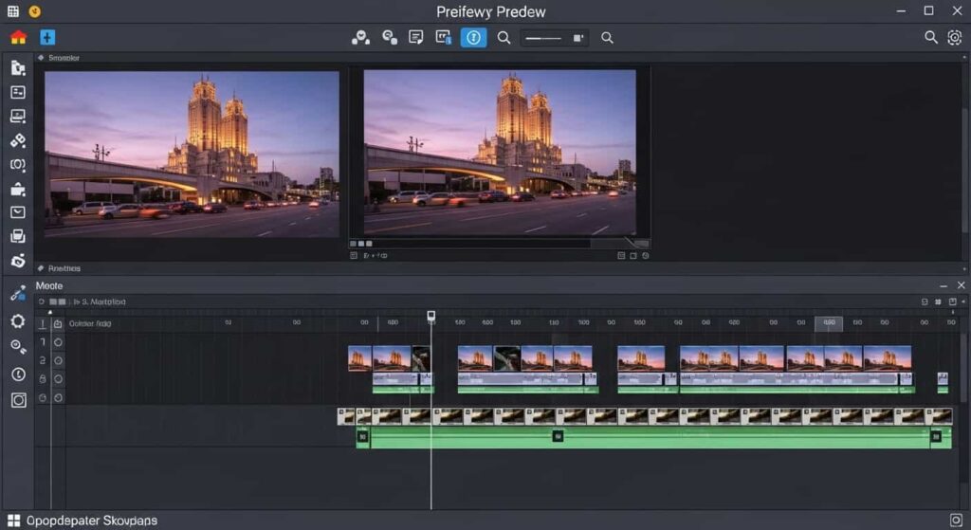Toggle the twin gray squares in timeline header
This screenshot has width=971, height=530.
point(58,302)
